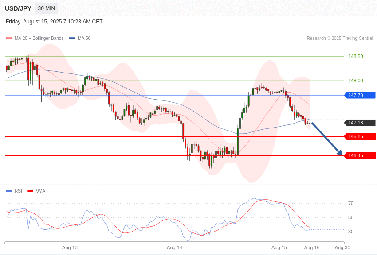Click the 148.50 resistance level label

click(356, 56)
